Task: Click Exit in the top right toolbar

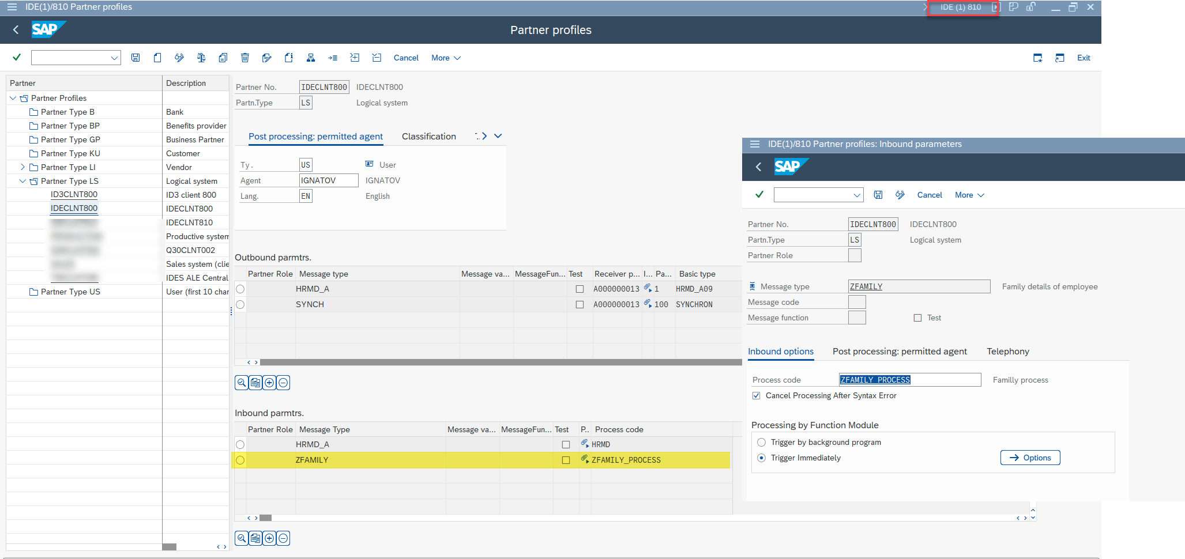Action: click(x=1083, y=58)
